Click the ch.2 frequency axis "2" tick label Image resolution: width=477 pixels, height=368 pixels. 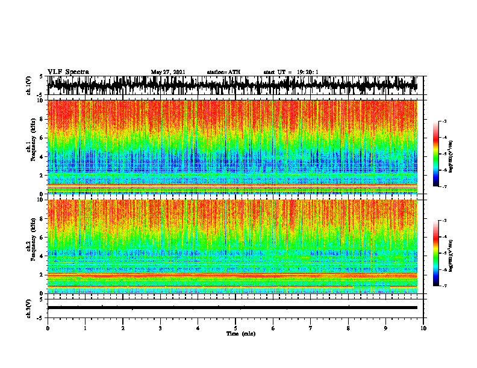click(42, 275)
